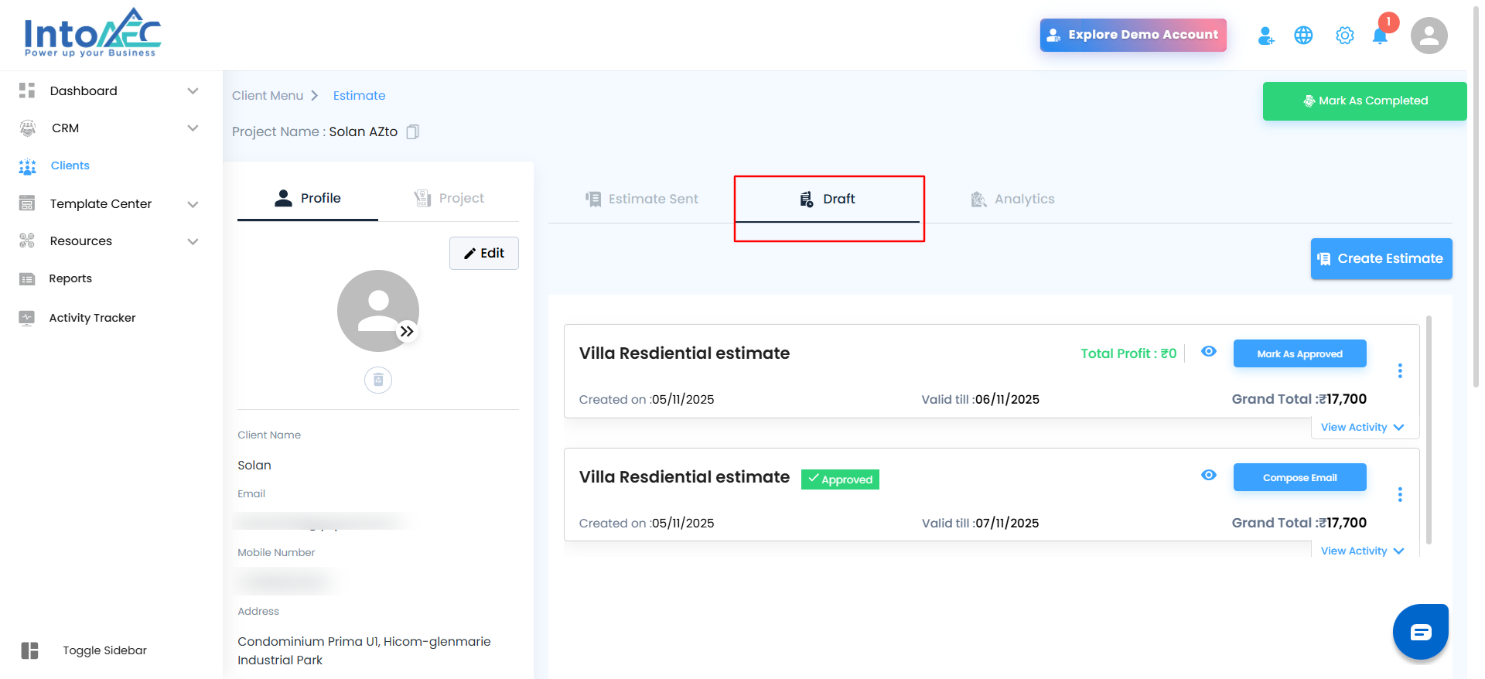
Task: Click the notification bell icon
Action: [x=1380, y=36]
